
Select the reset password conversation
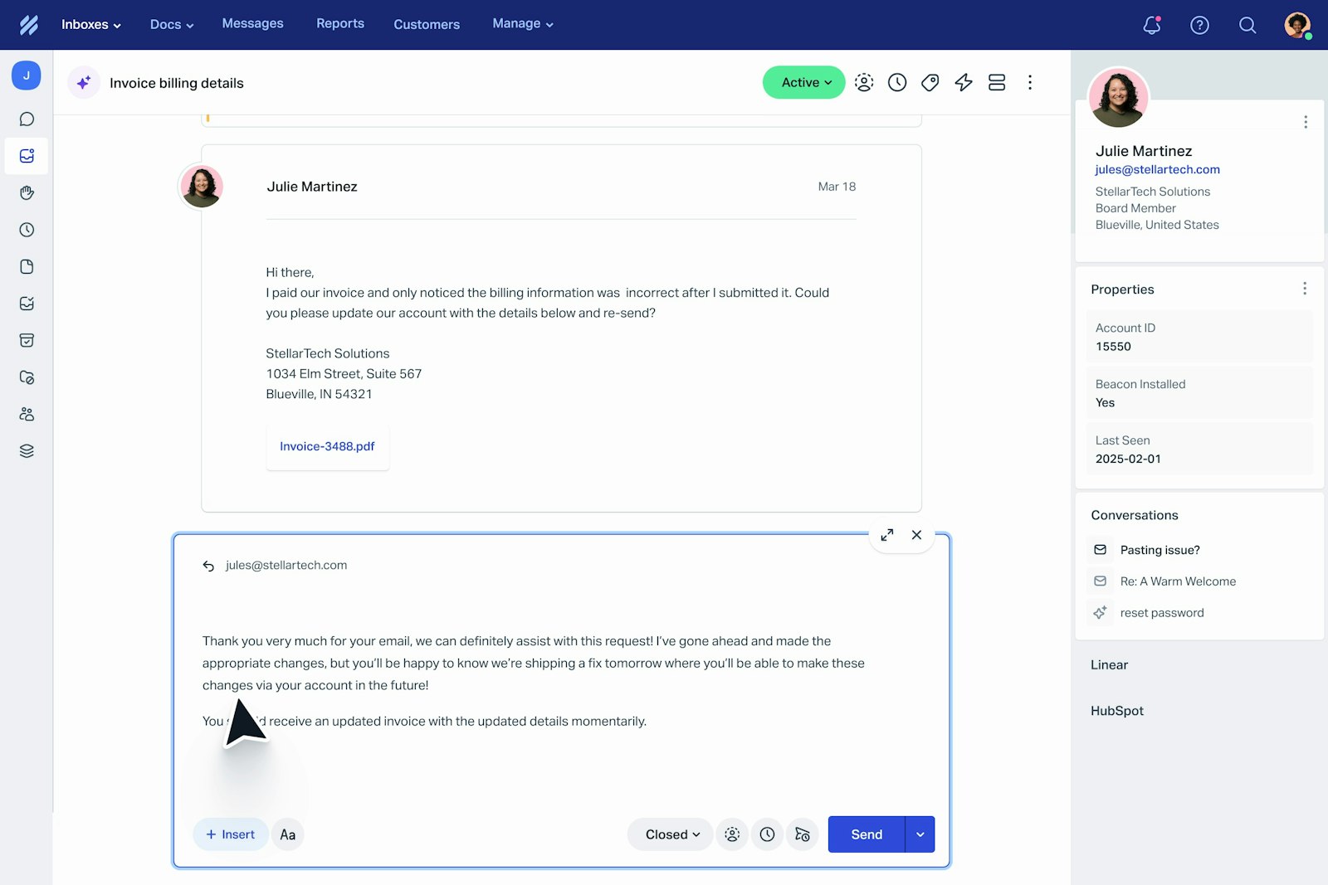pos(1161,612)
